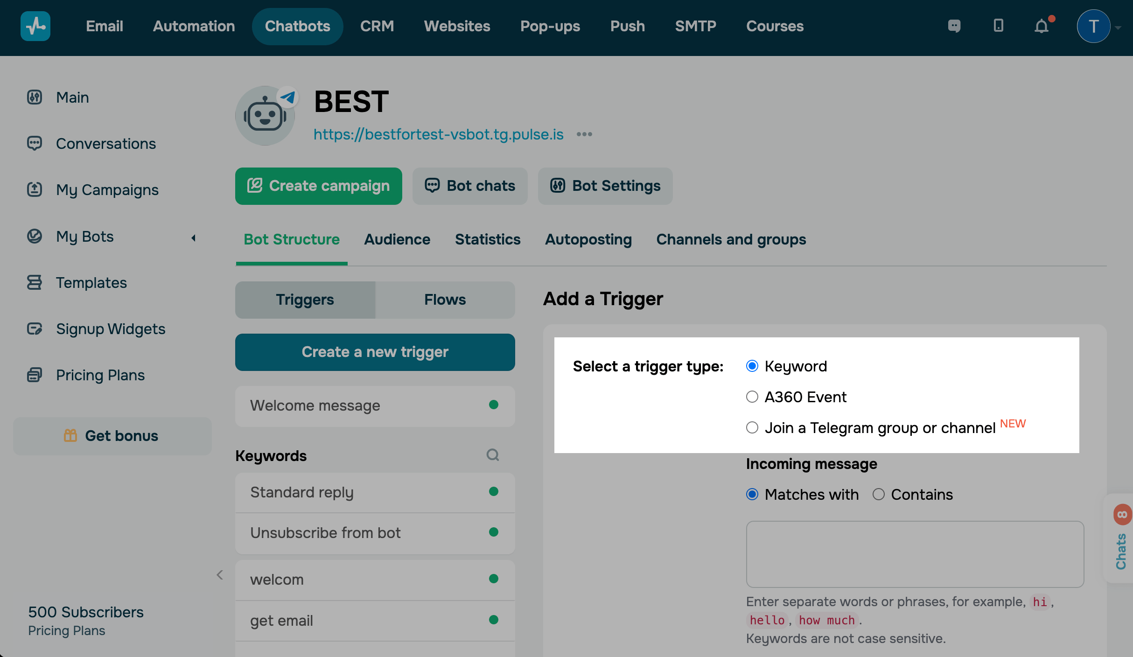
Task: Toggle the Welcome message green status dot
Action: click(493, 405)
